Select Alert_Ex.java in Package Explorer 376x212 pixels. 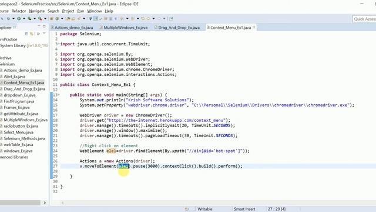pos(14,77)
